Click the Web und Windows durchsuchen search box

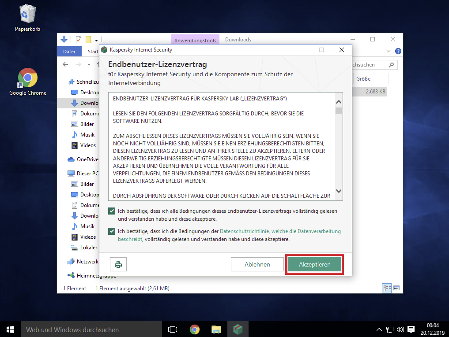[91, 329]
